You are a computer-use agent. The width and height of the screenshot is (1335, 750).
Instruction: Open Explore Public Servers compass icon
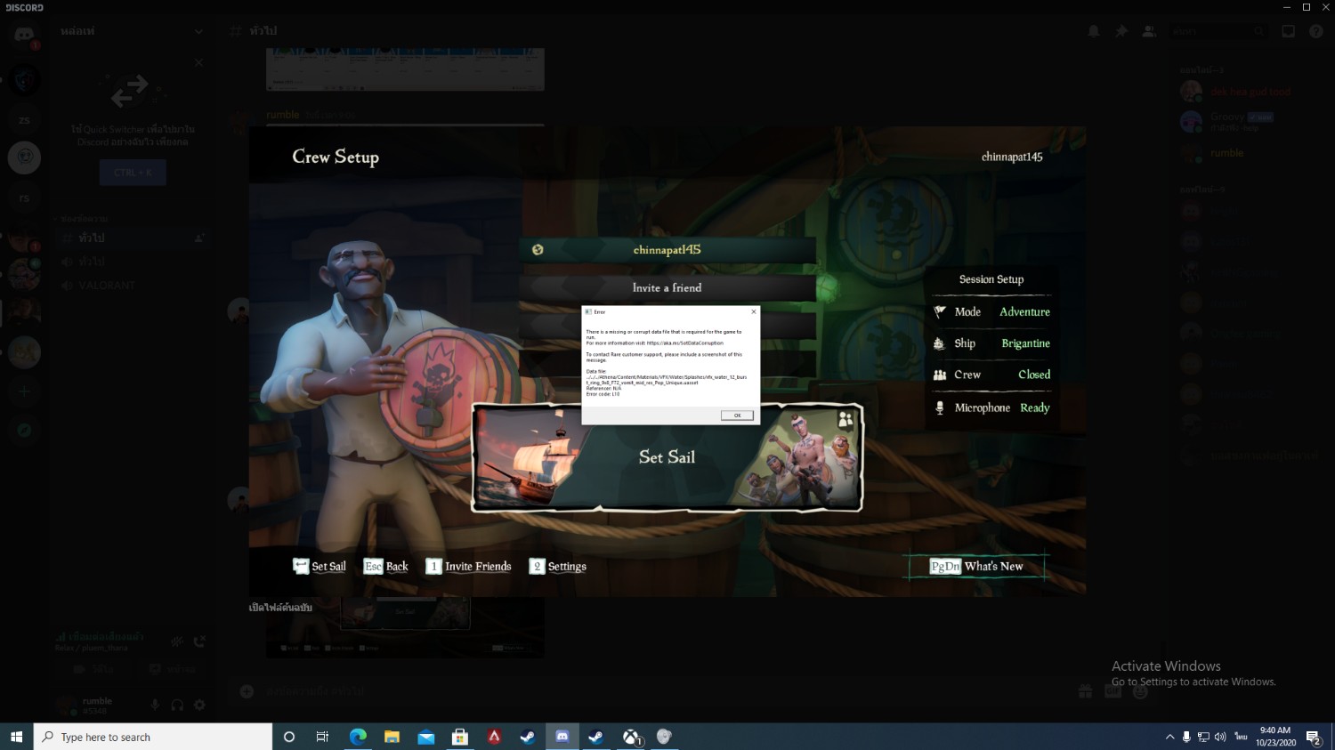click(24, 431)
